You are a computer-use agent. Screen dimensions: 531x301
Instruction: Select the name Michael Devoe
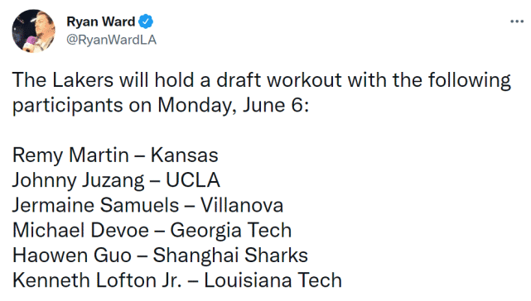[80, 231]
